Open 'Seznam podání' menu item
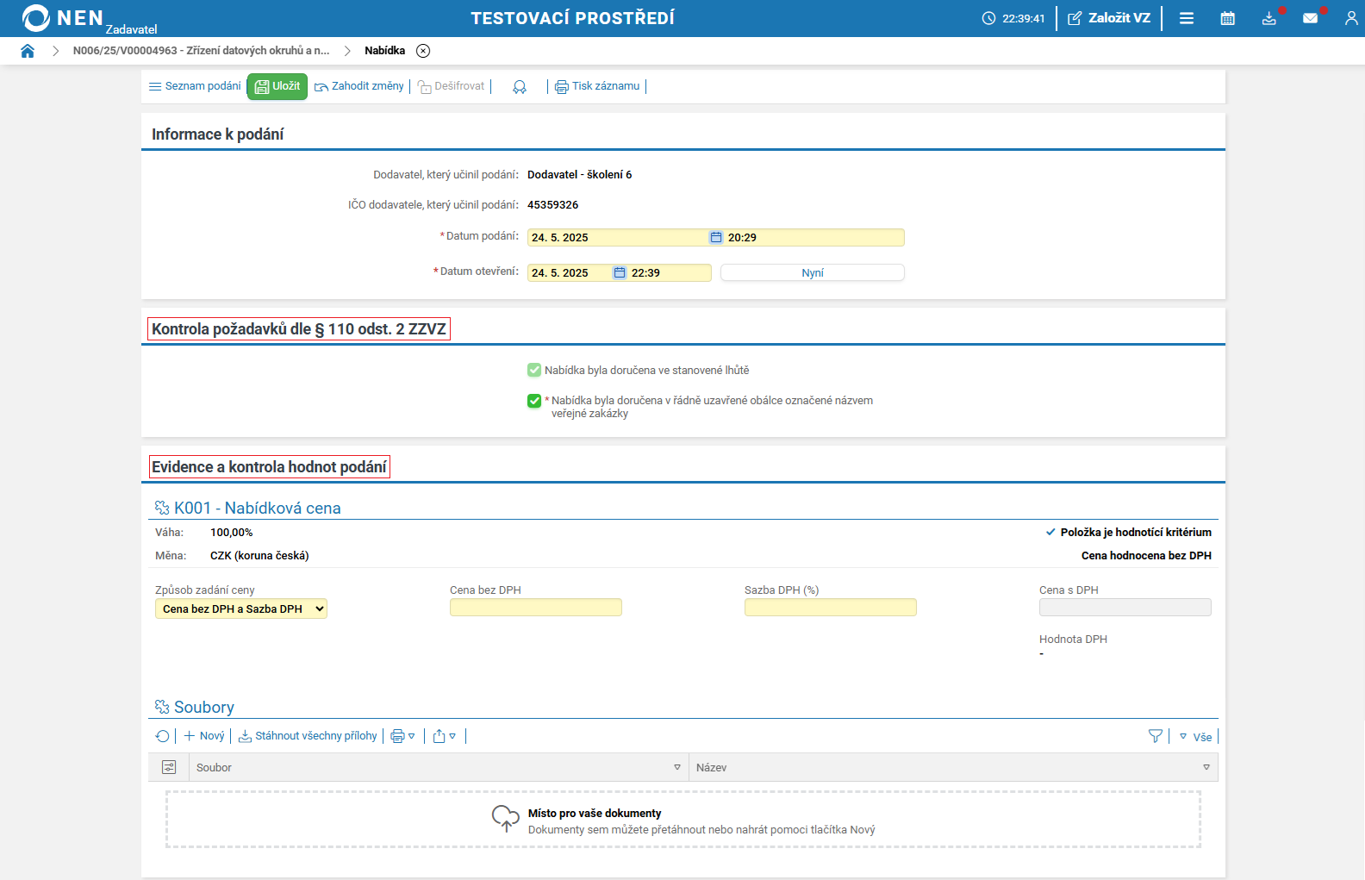The height and width of the screenshot is (880, 1365). click(195, 86)
